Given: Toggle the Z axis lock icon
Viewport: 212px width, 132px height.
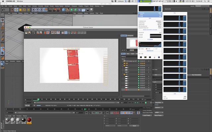Looking at the screenshot, I should (x=41, y=10).
